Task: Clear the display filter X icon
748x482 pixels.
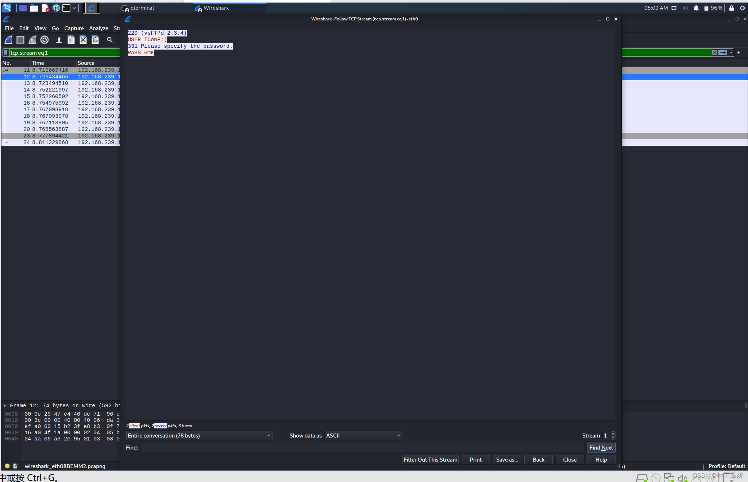Action: tap(714, 53)
